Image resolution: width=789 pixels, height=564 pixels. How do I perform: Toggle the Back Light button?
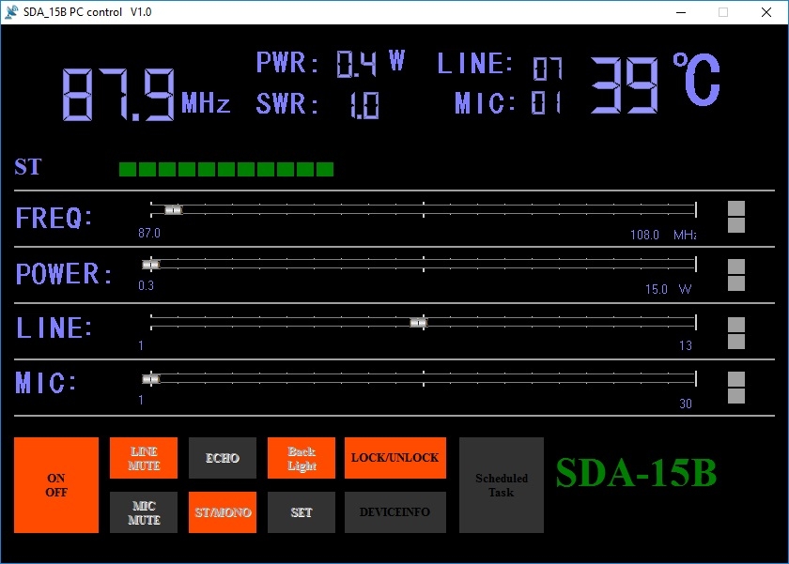(x=302, y=459)
